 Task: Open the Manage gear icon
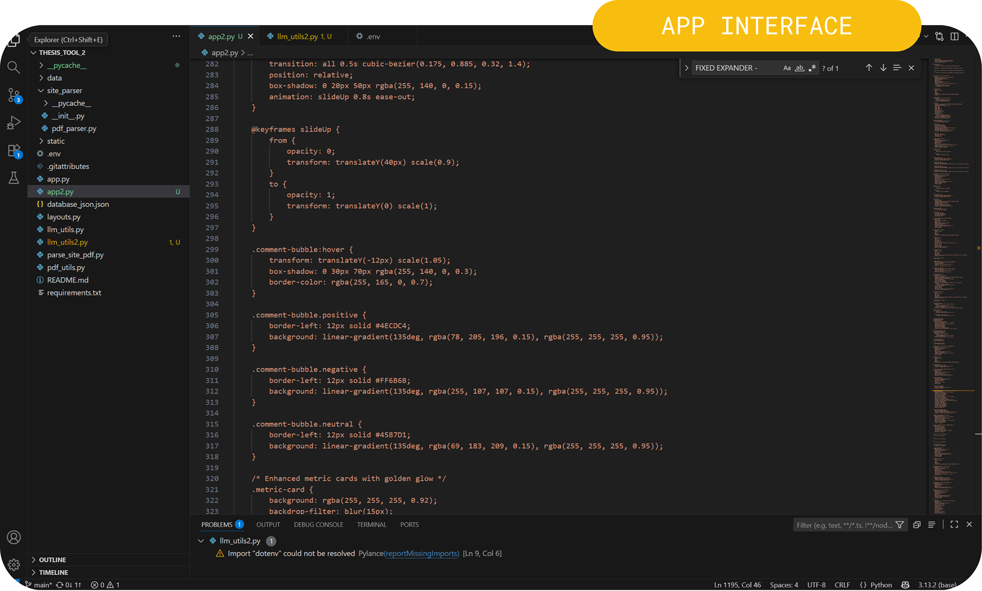point(14,564)
